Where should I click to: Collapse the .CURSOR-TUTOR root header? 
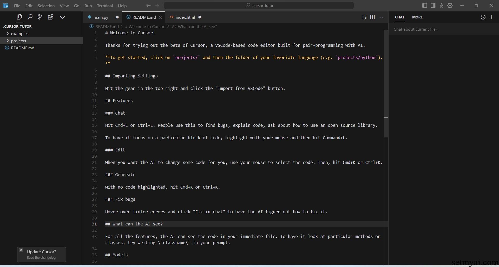pos(18,26)
